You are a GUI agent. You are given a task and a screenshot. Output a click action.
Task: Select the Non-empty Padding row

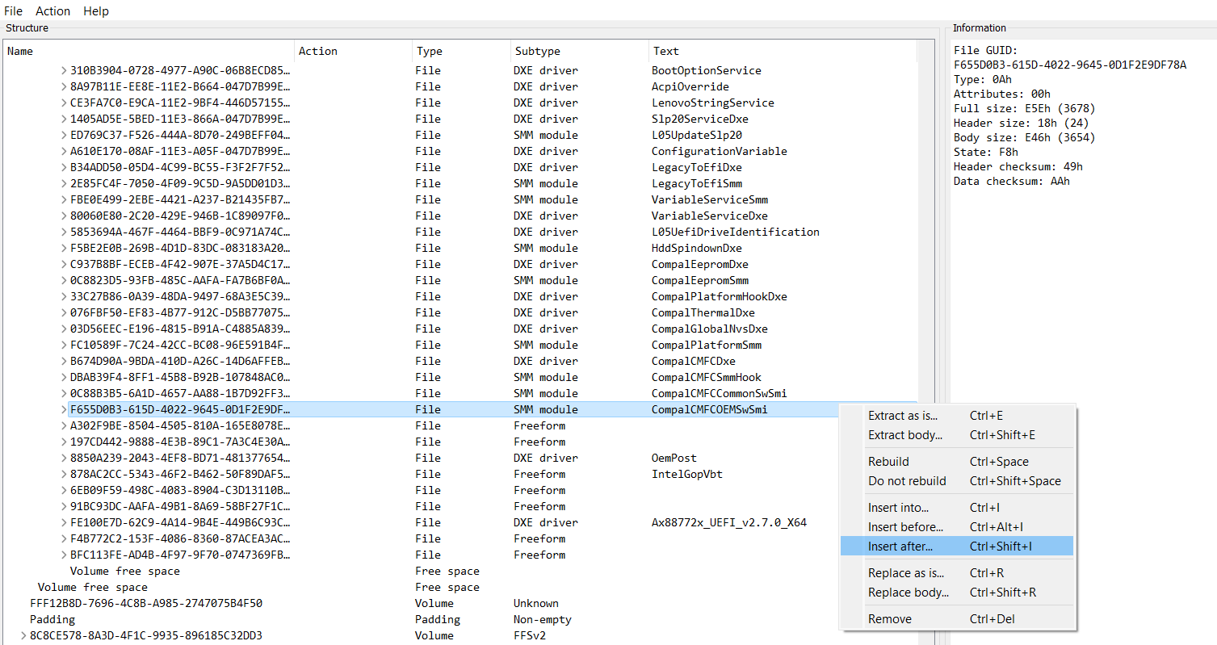(x=460, y=619)
